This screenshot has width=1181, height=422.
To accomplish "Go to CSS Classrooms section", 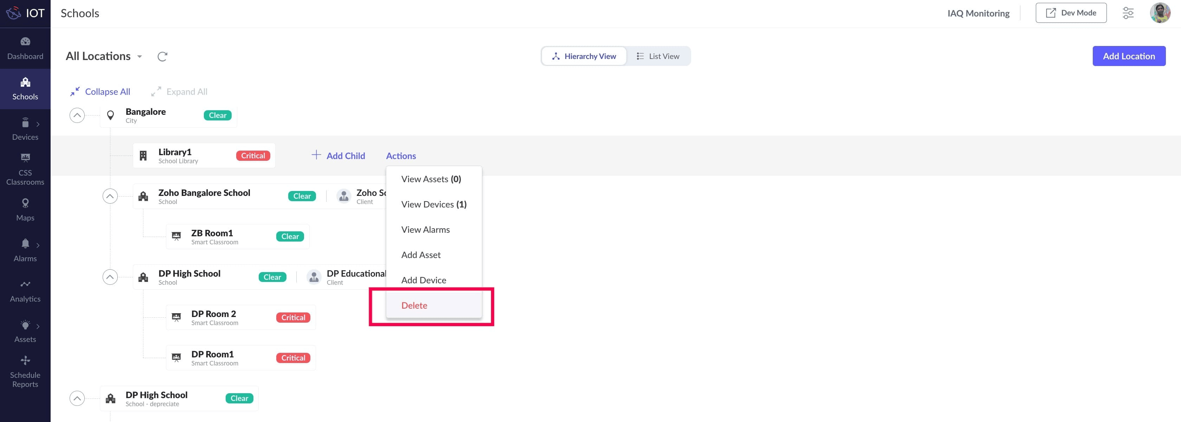I will point(25,169).
